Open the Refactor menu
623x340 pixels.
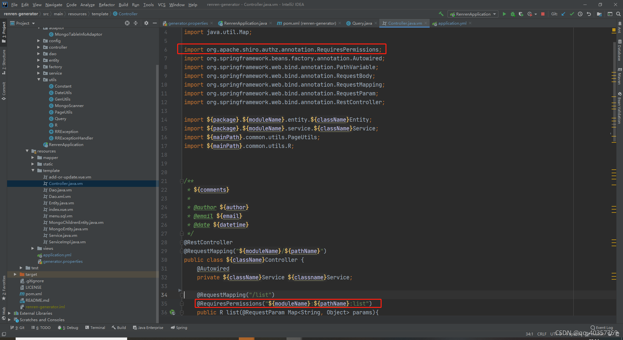[107, 5]
